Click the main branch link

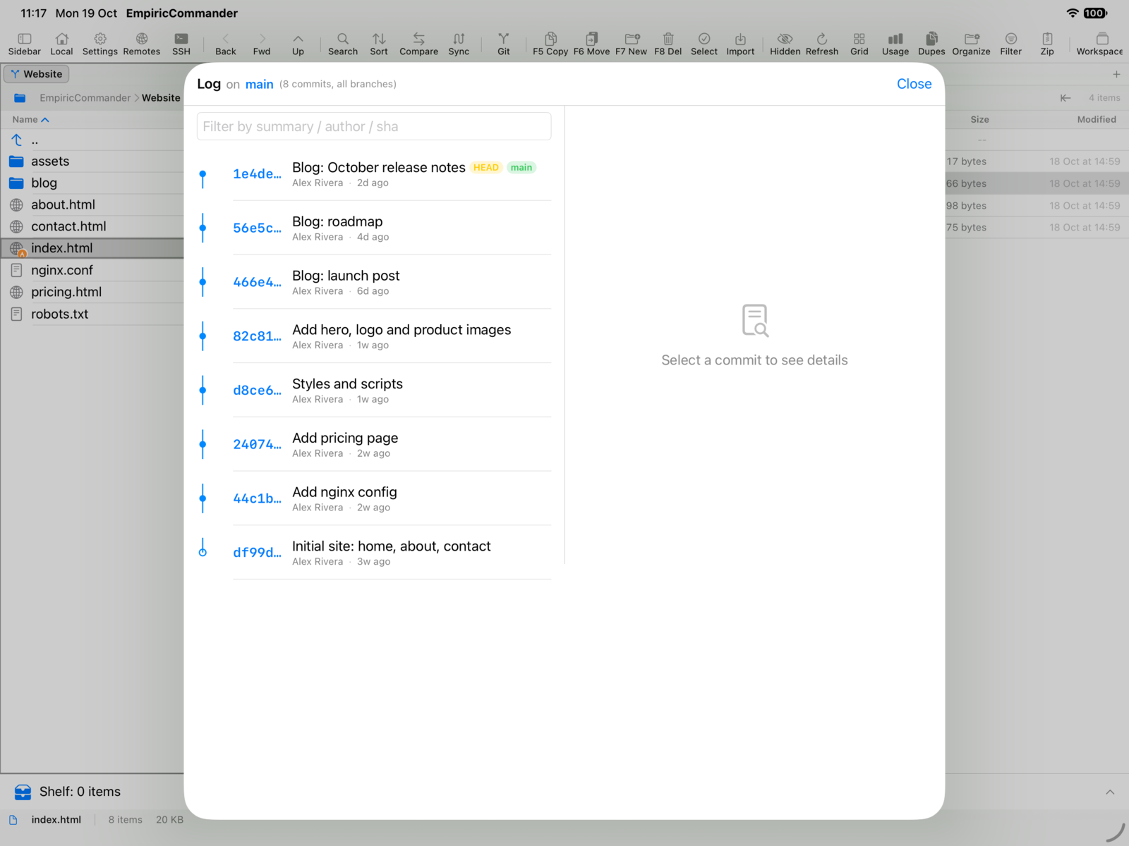259,85
